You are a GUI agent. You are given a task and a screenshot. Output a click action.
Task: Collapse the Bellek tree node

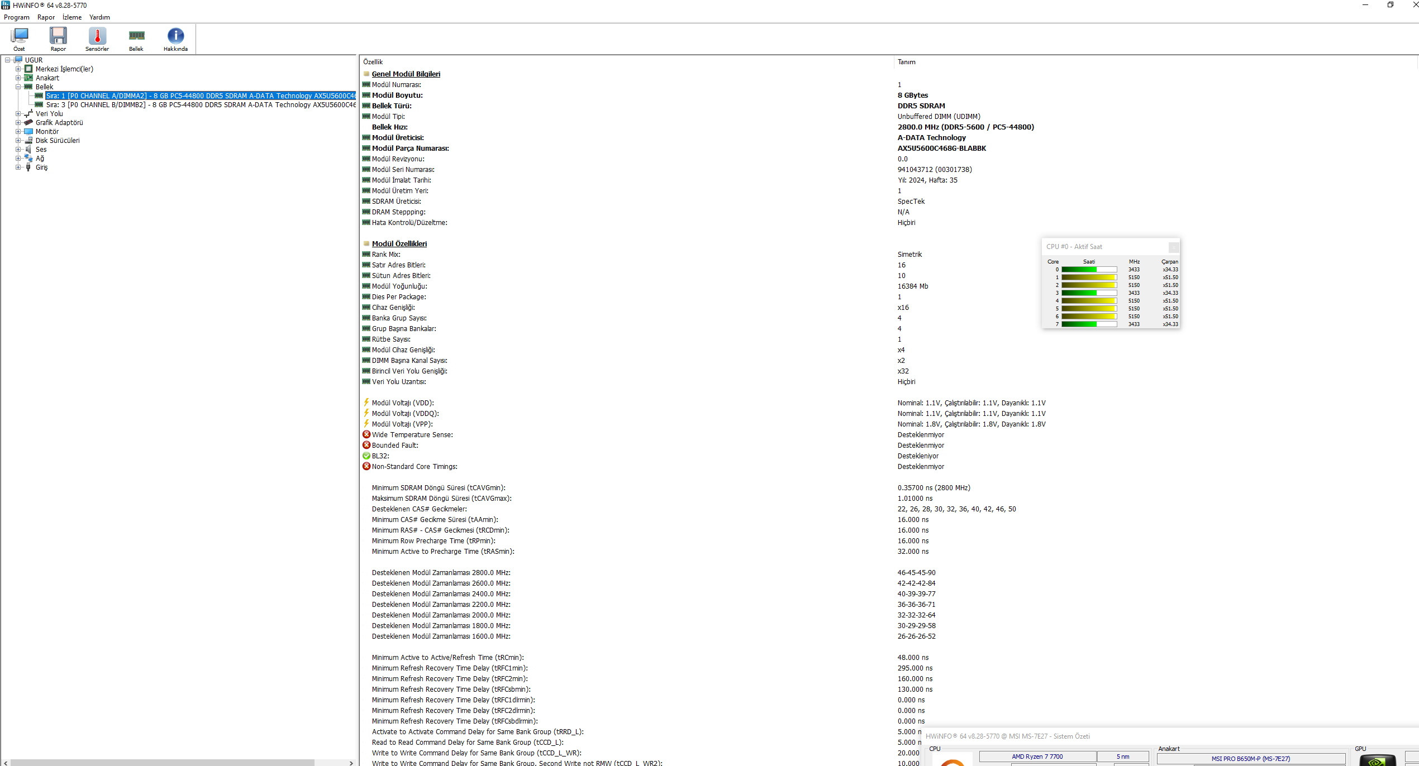(x=18, y=87)
